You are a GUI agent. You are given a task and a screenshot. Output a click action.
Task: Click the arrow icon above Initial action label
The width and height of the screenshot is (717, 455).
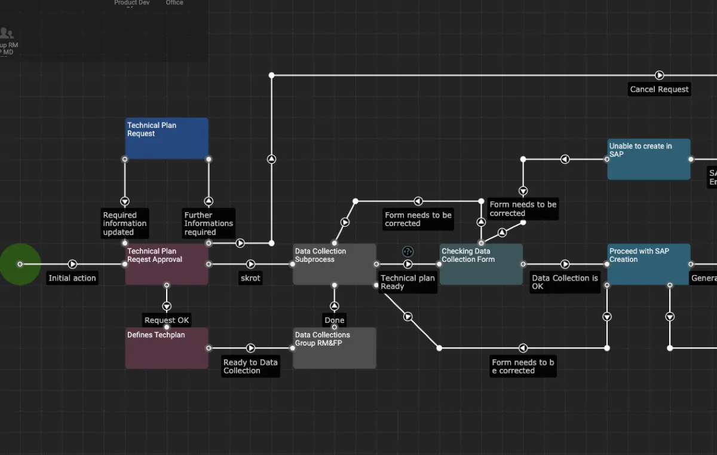click(x=72, y=264)
